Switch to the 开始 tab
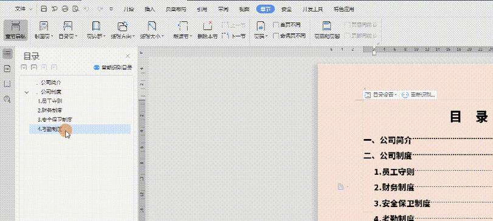The height and width of the screenshot is (221, 493). coord(128,9)
